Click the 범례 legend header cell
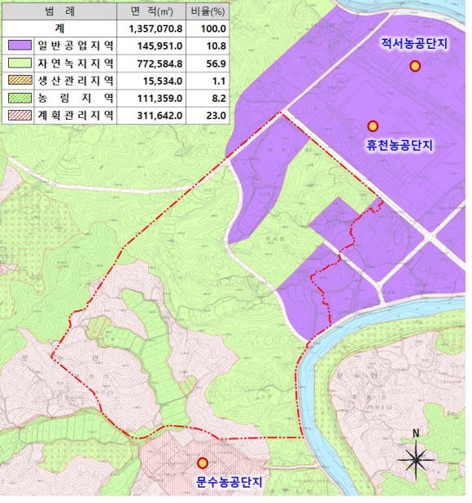 coord(59,11)
